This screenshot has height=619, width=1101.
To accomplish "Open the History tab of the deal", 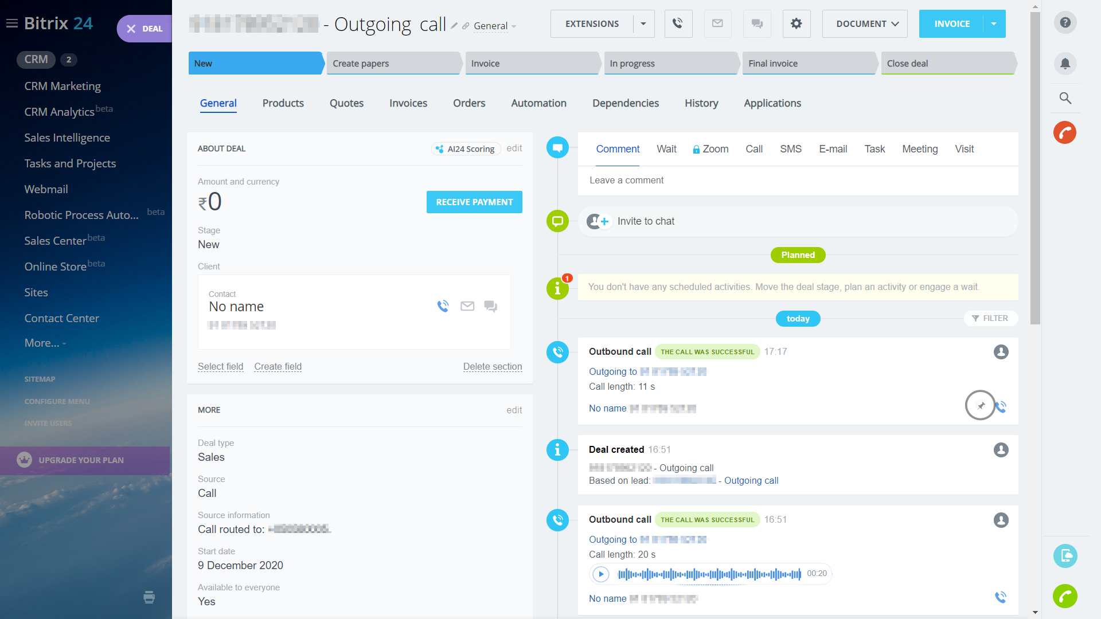I will coord(701,103).
